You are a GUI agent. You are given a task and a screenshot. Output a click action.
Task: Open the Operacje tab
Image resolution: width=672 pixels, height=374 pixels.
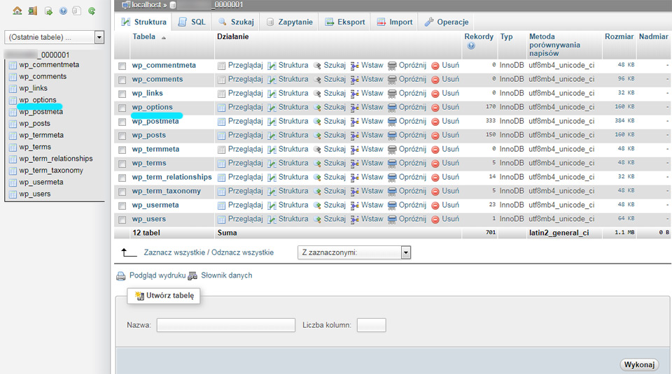coord(447,22)
